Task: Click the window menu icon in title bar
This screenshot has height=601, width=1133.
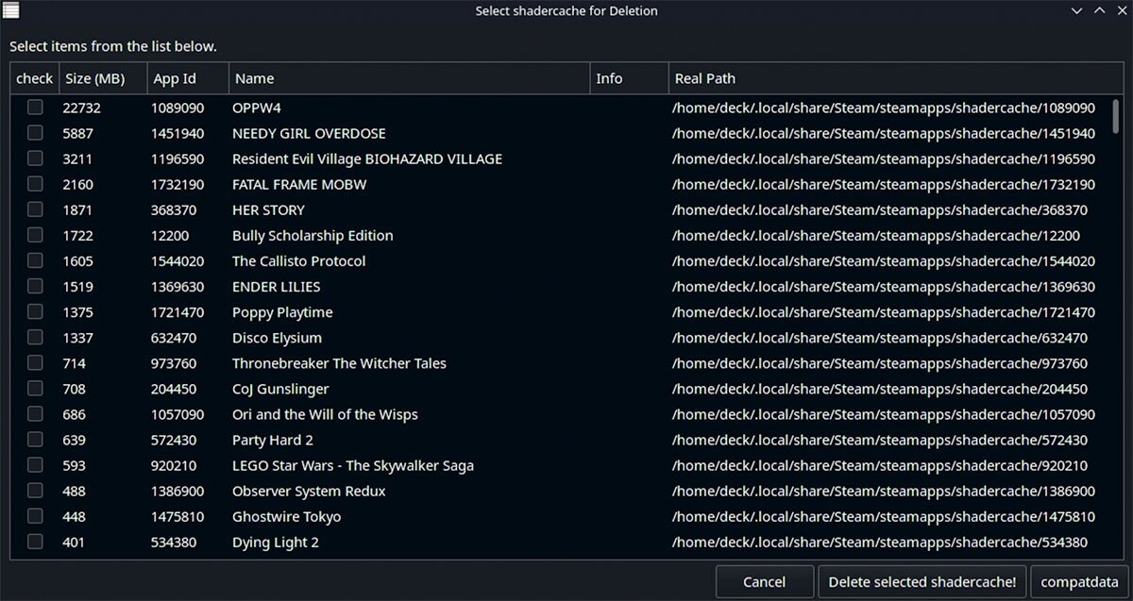Action: (x=10, y=10)
